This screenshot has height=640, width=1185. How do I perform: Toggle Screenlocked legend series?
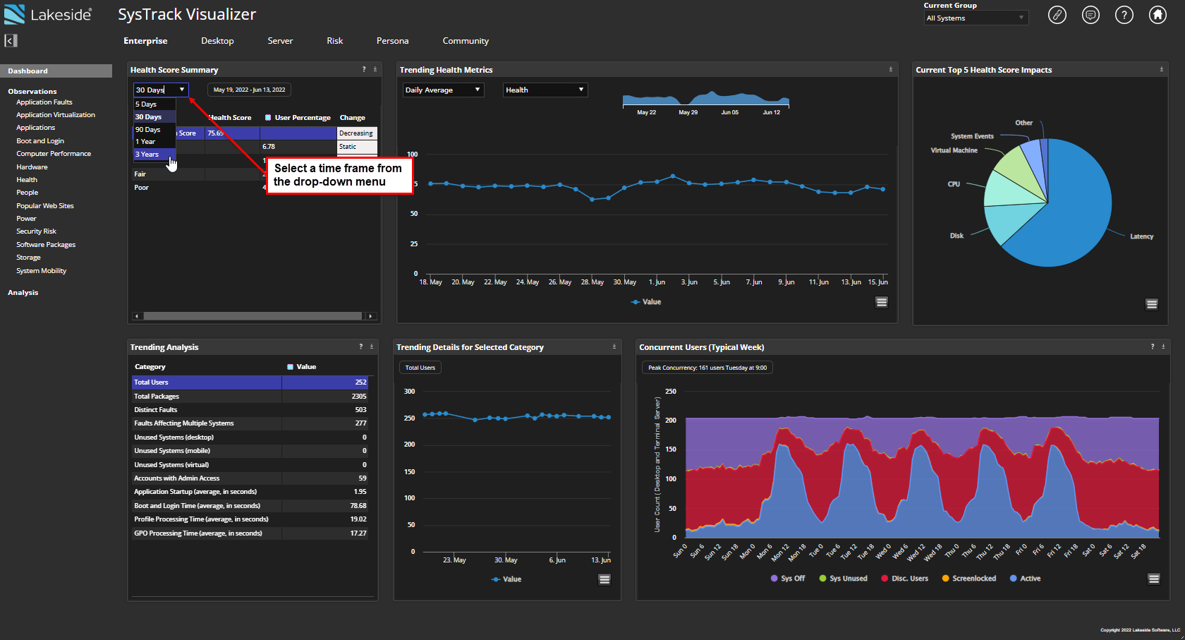[x=969, y=579]
